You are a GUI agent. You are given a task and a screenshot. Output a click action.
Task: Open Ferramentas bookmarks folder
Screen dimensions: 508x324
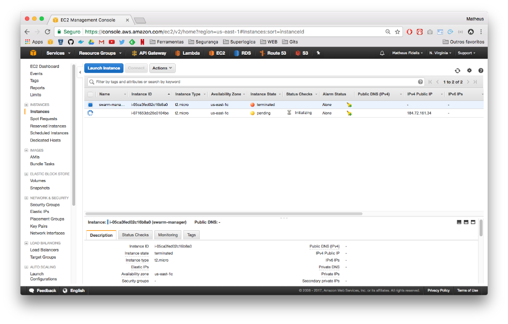167,42
